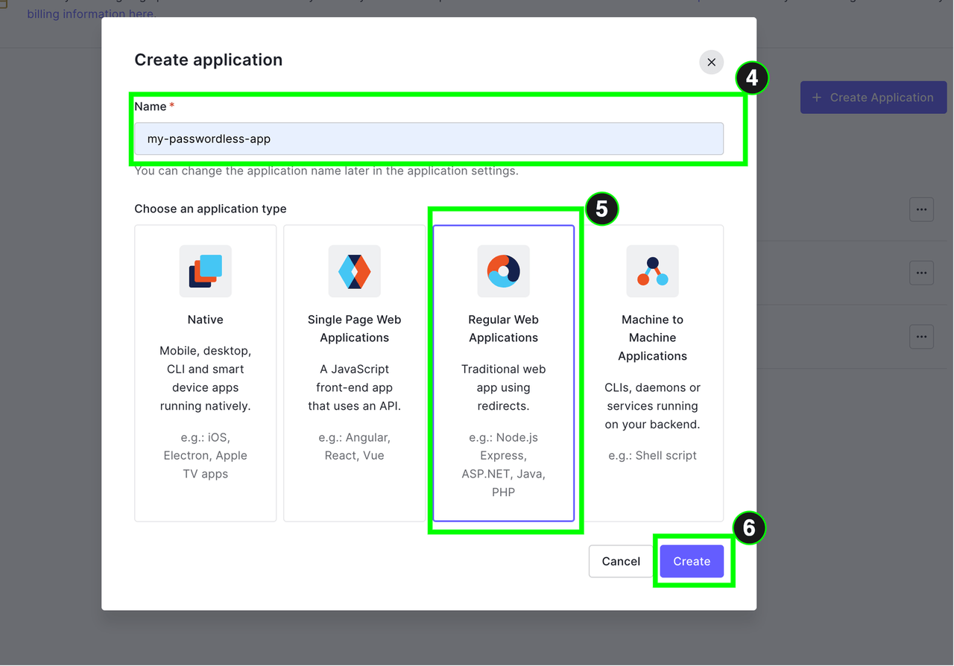
Task: Select the Native application type card
Action: (206, 373)
